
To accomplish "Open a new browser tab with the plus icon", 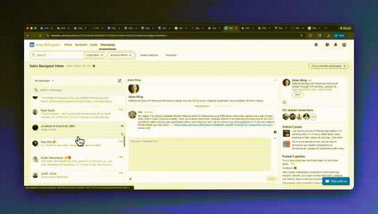I will click(x=325, y=28).
